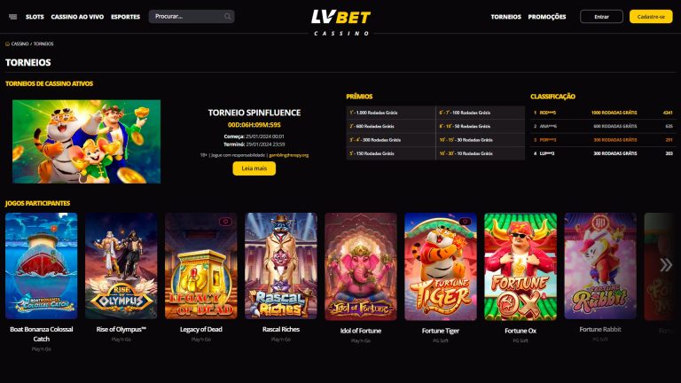The height and width of the screenshot is (383, 681).
Task: Open the Slots menu
Action: pyautogui.click(x=35, y=17)
